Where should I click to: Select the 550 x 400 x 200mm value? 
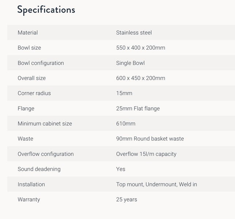click(140, 48)
